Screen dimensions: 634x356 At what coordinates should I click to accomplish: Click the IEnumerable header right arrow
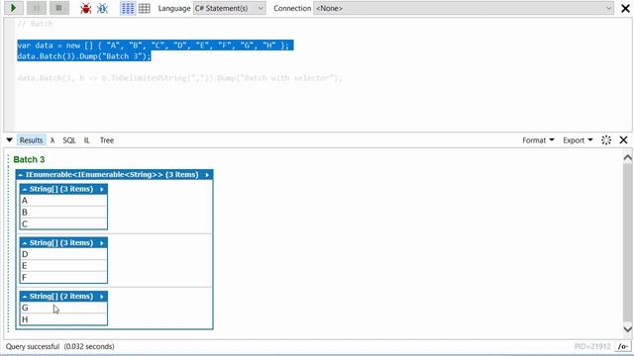[x=207, y=175]
